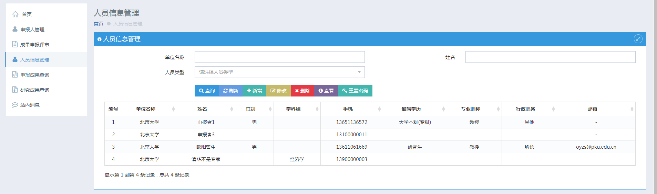657x194 pixels.
Task: Open 成果申报评审 menu item
Action: 46,44
